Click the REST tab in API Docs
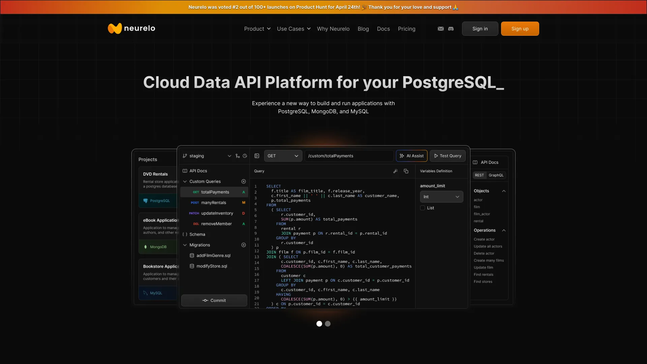Viewport: 647px width, 364px height. [x=480, y=175]
